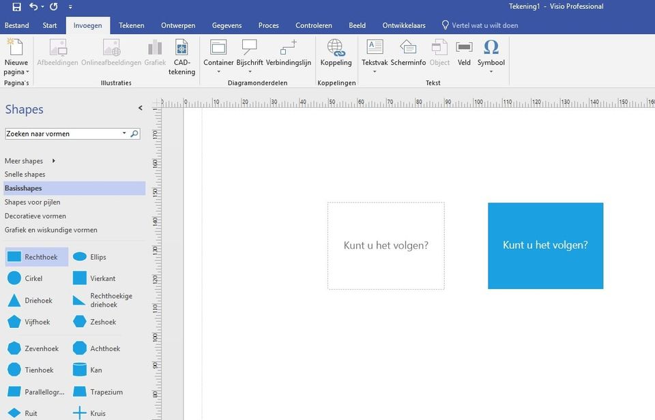Switch to the Ontwerpen ribbon tab
The width and height of the screenshot is (655, 420).
pos(177,25)
